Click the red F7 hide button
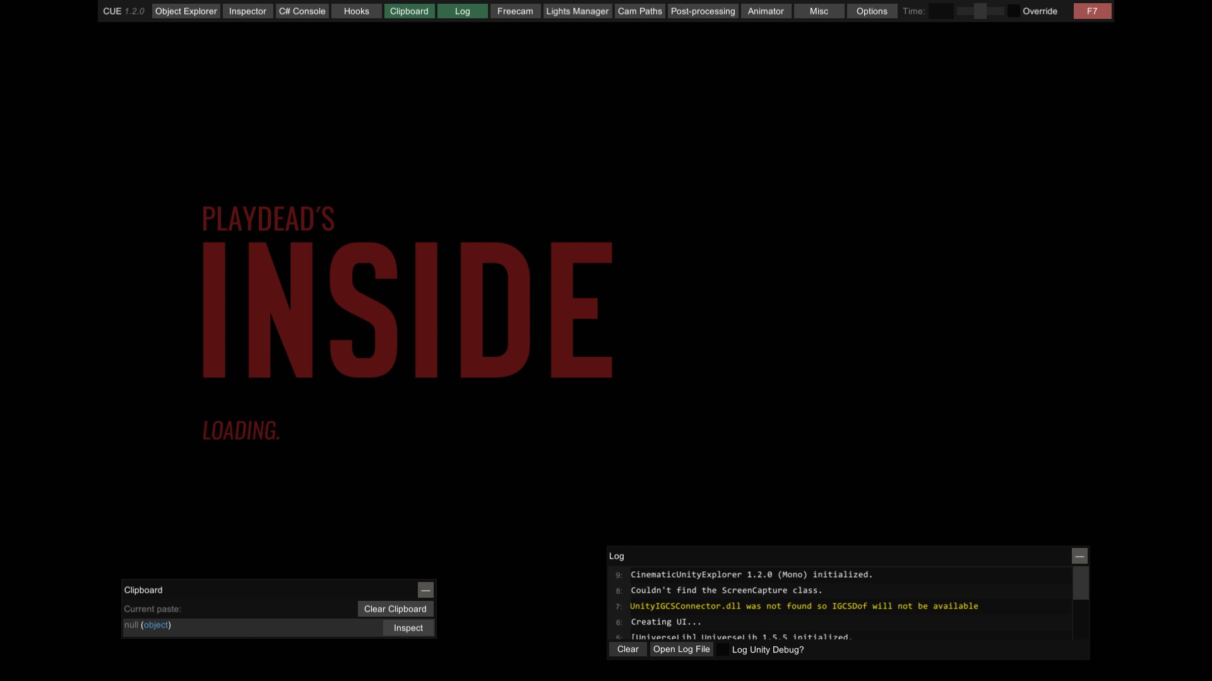1212x681 pixels. (1092, 11)
